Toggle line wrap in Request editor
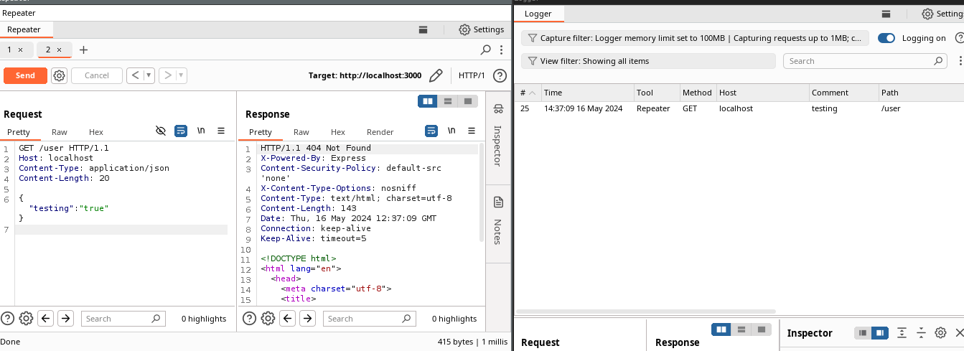964x351 pixels. click(181, 131)
